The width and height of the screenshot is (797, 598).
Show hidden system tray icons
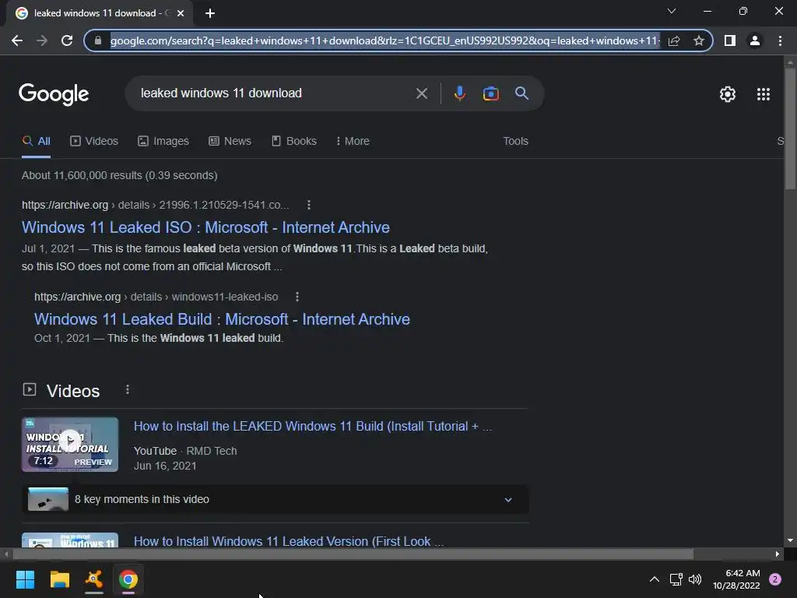point(654,579)
